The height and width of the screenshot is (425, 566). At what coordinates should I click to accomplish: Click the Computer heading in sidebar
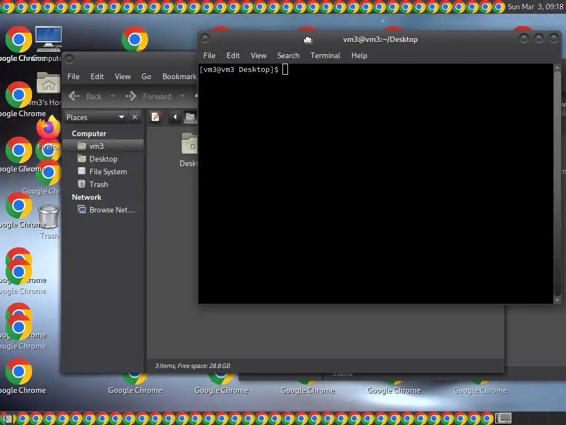89,134
